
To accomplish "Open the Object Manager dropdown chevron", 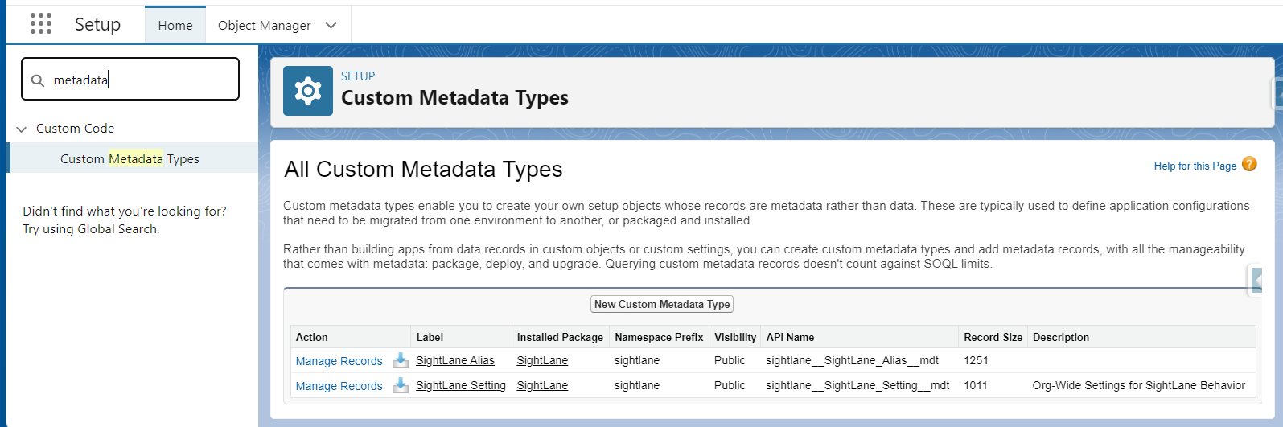I will (331, 25).
